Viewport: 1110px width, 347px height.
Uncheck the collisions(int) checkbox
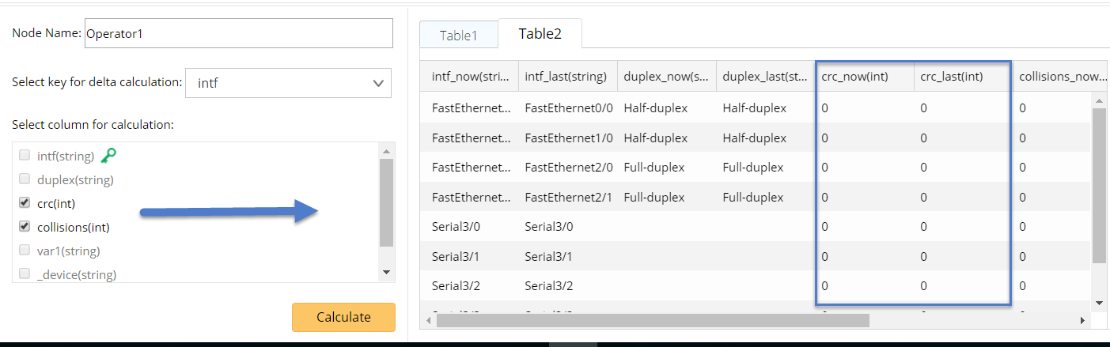pyautogui.click(x=25, y=227)
